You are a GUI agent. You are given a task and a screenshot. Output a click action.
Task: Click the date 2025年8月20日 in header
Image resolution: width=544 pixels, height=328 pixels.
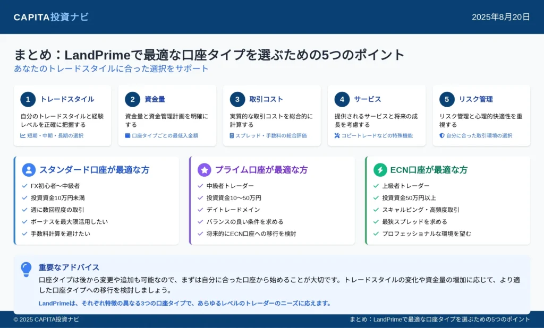(x=500, y=17)
